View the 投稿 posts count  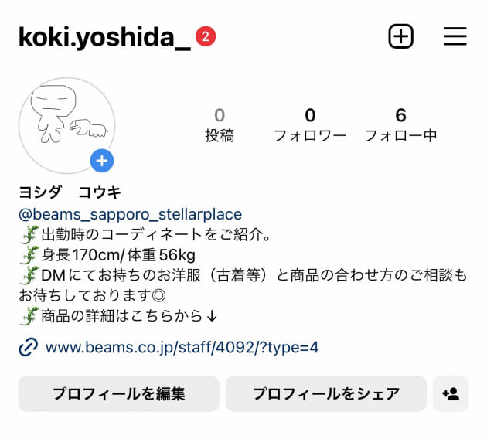click(220, 125)
